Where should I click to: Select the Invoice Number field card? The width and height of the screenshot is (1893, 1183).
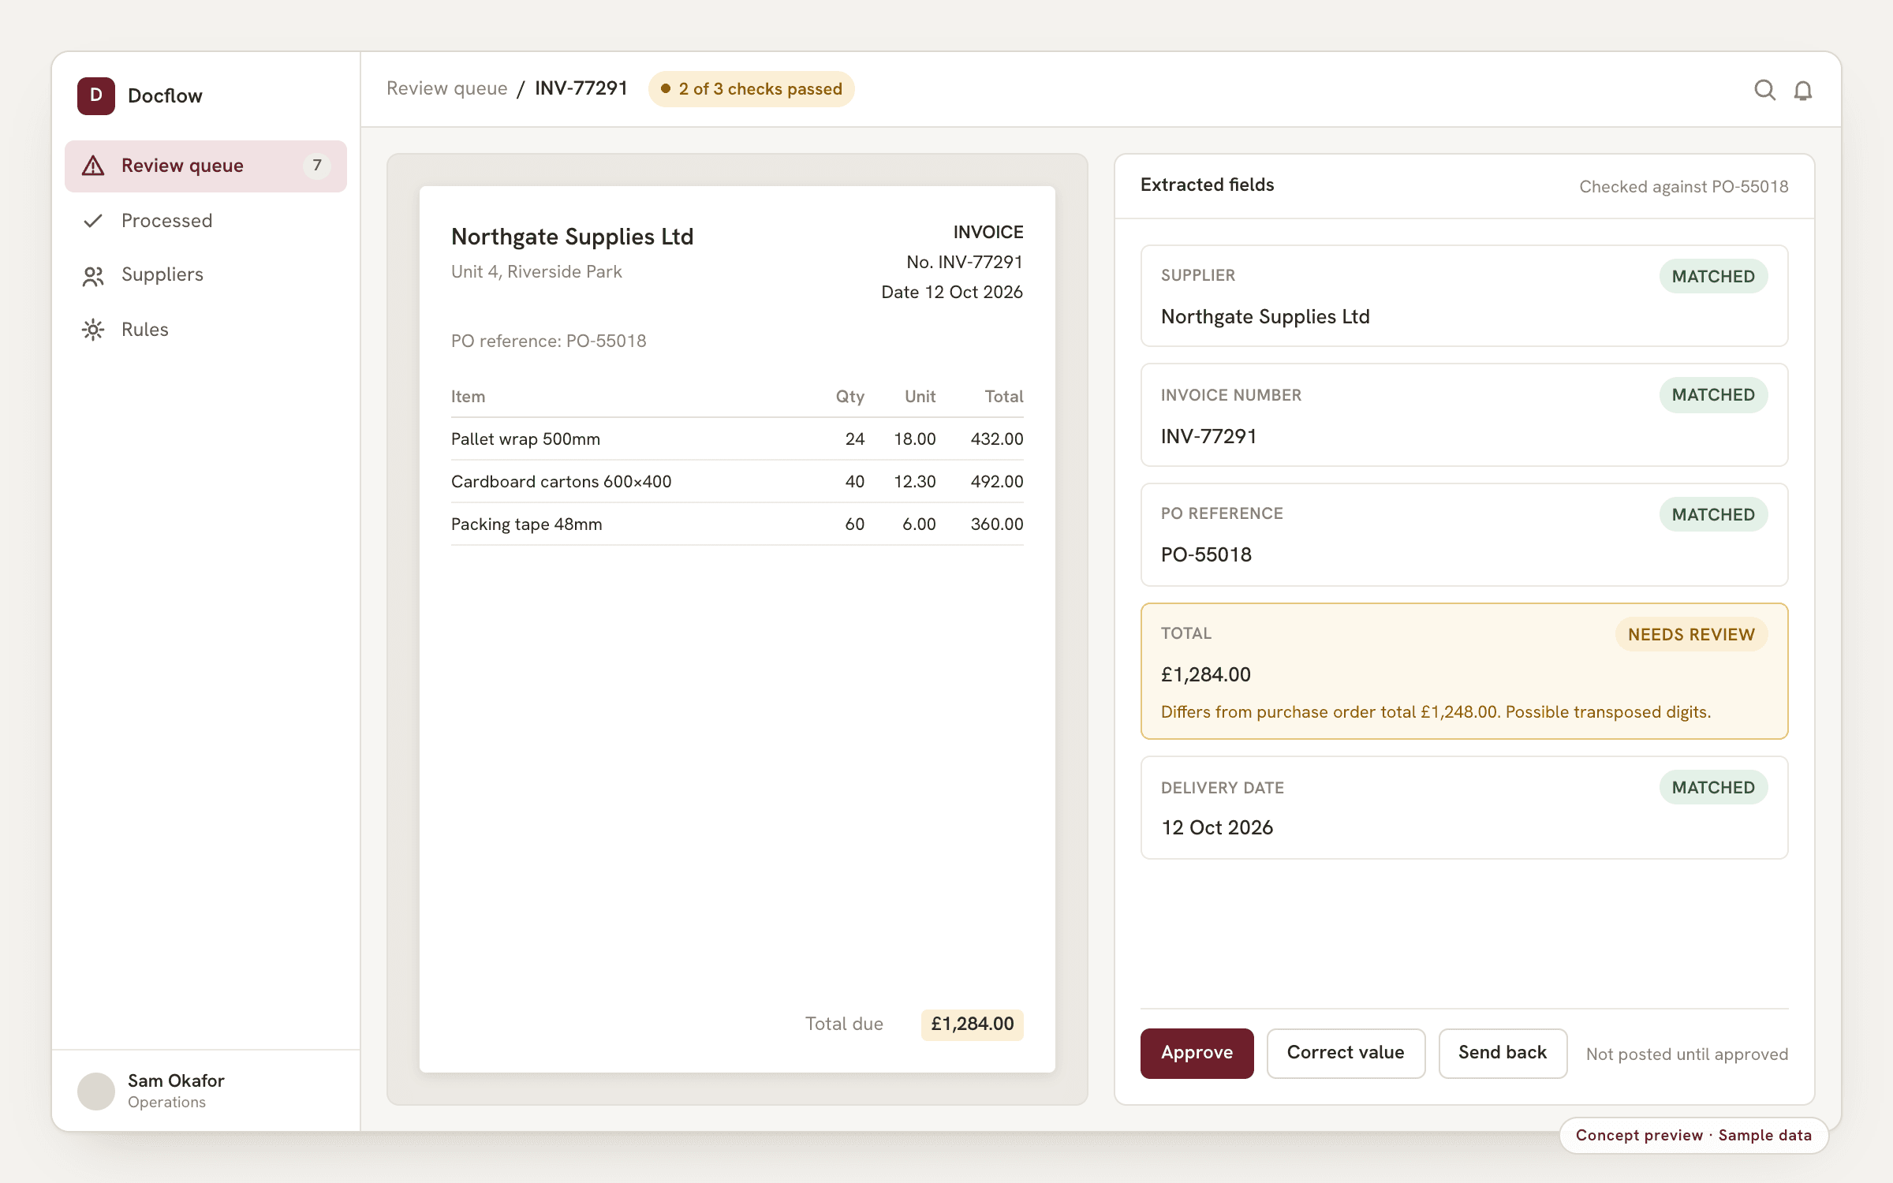(1464, 415)
